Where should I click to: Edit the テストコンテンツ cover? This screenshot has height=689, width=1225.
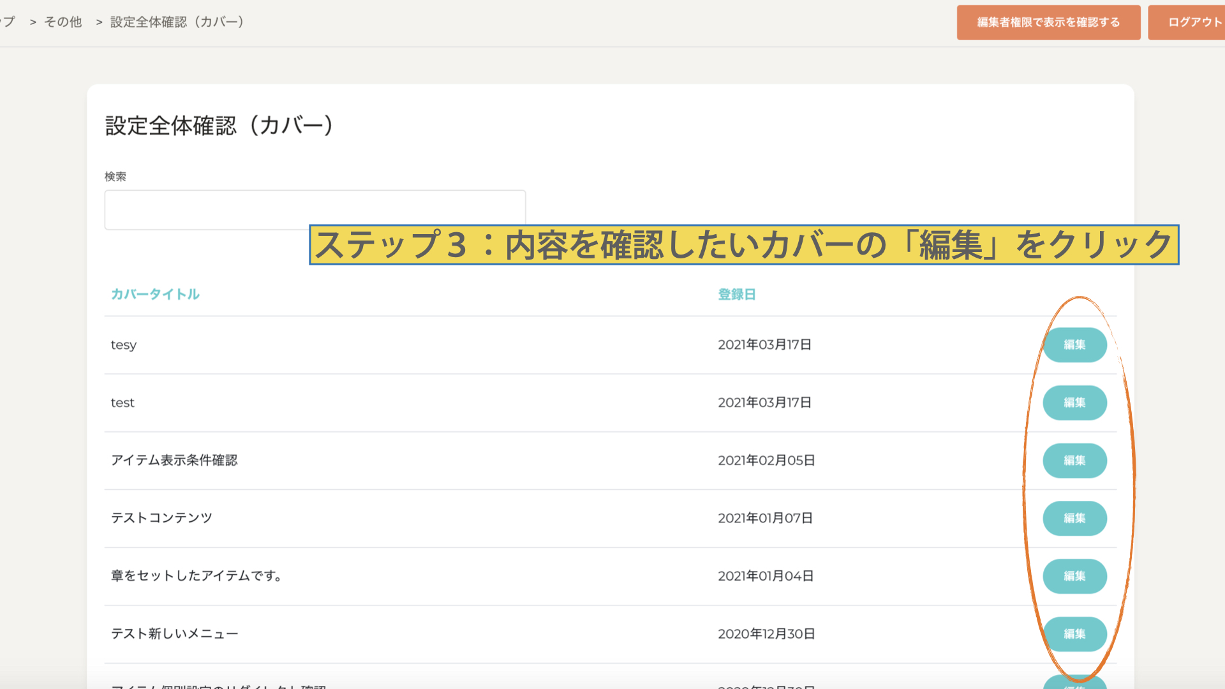1074,518
